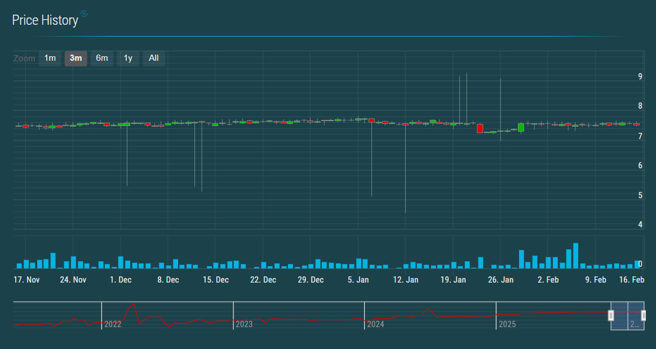Click the rightmost volume bar at 16. Feb
656x349 pixels.
pos(637,265)
